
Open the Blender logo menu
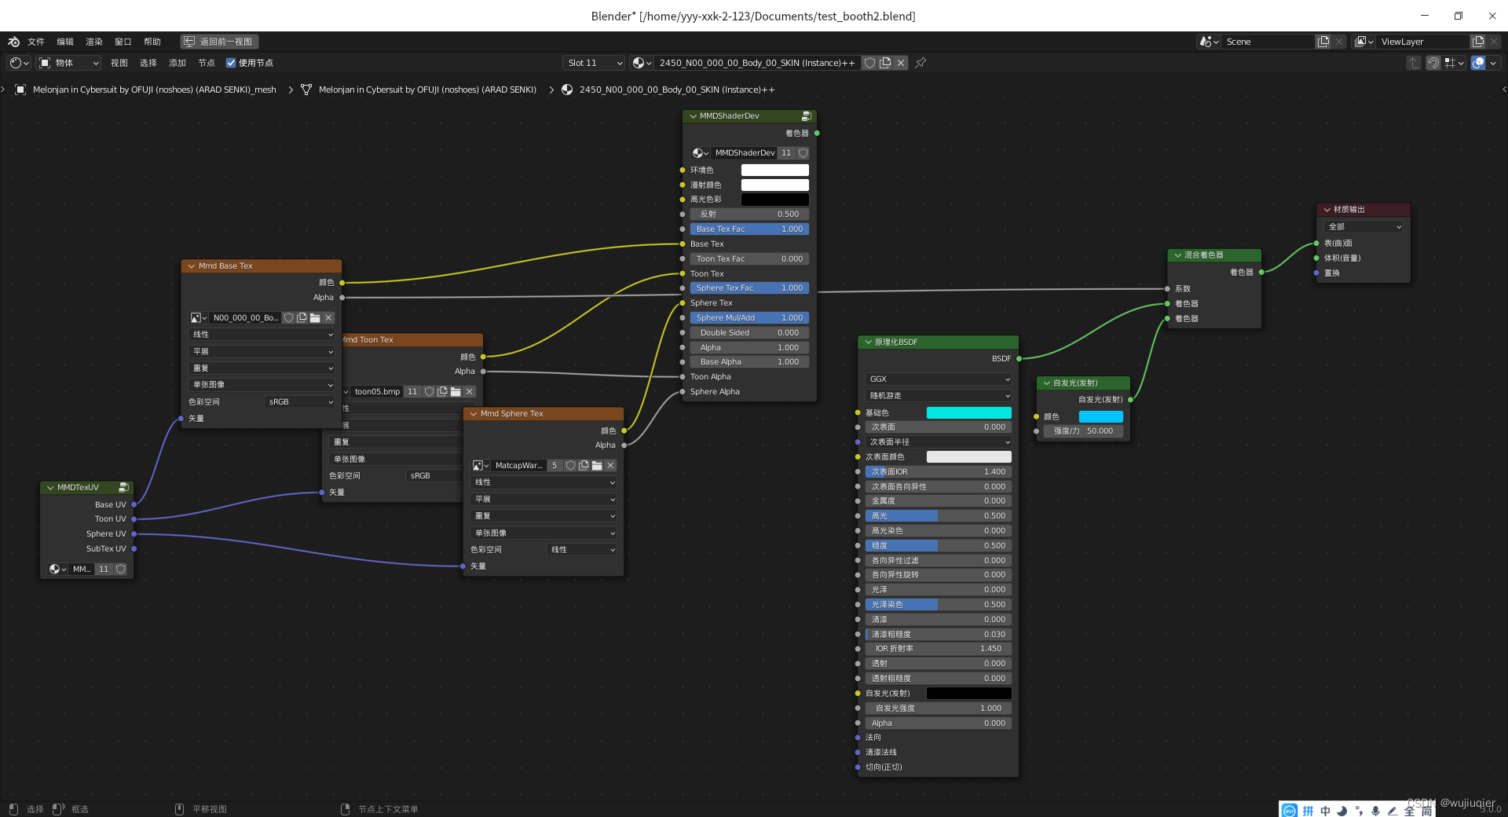[x=13, y=42]
